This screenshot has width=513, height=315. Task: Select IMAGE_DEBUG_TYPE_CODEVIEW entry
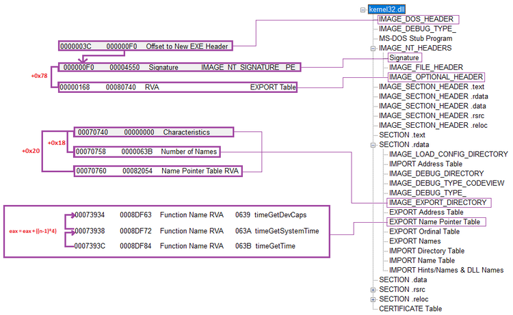coord(447,183)
